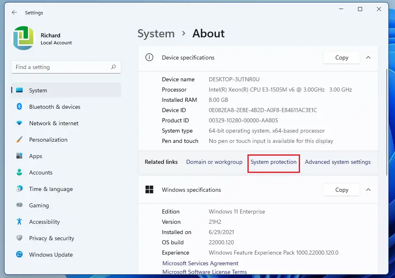Click System in the breadcrumb
The height and width of the screenshot is (278, 395).
[x=156, y=33]
